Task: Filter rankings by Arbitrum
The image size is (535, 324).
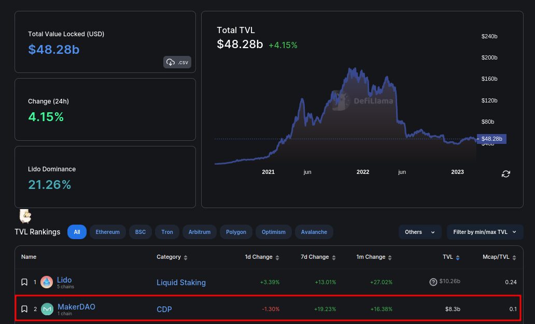Action: (x=200, y=232)
